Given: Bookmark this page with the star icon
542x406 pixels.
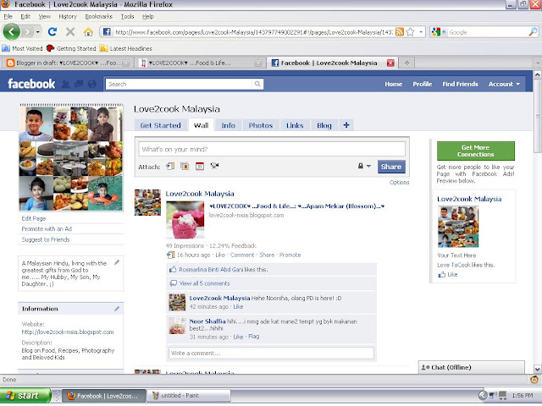Looking at the screenshot, I should (410, 32).
